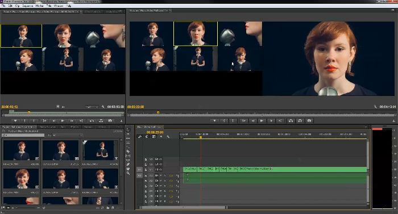Toggle Linked Selection in the timeline header

click(154, 137)
